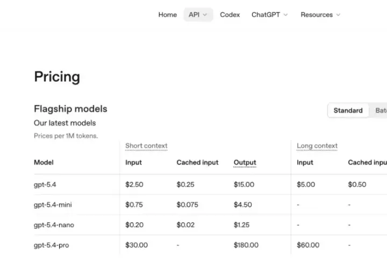Click the Flagship models section heading

[x=70, y=109]
